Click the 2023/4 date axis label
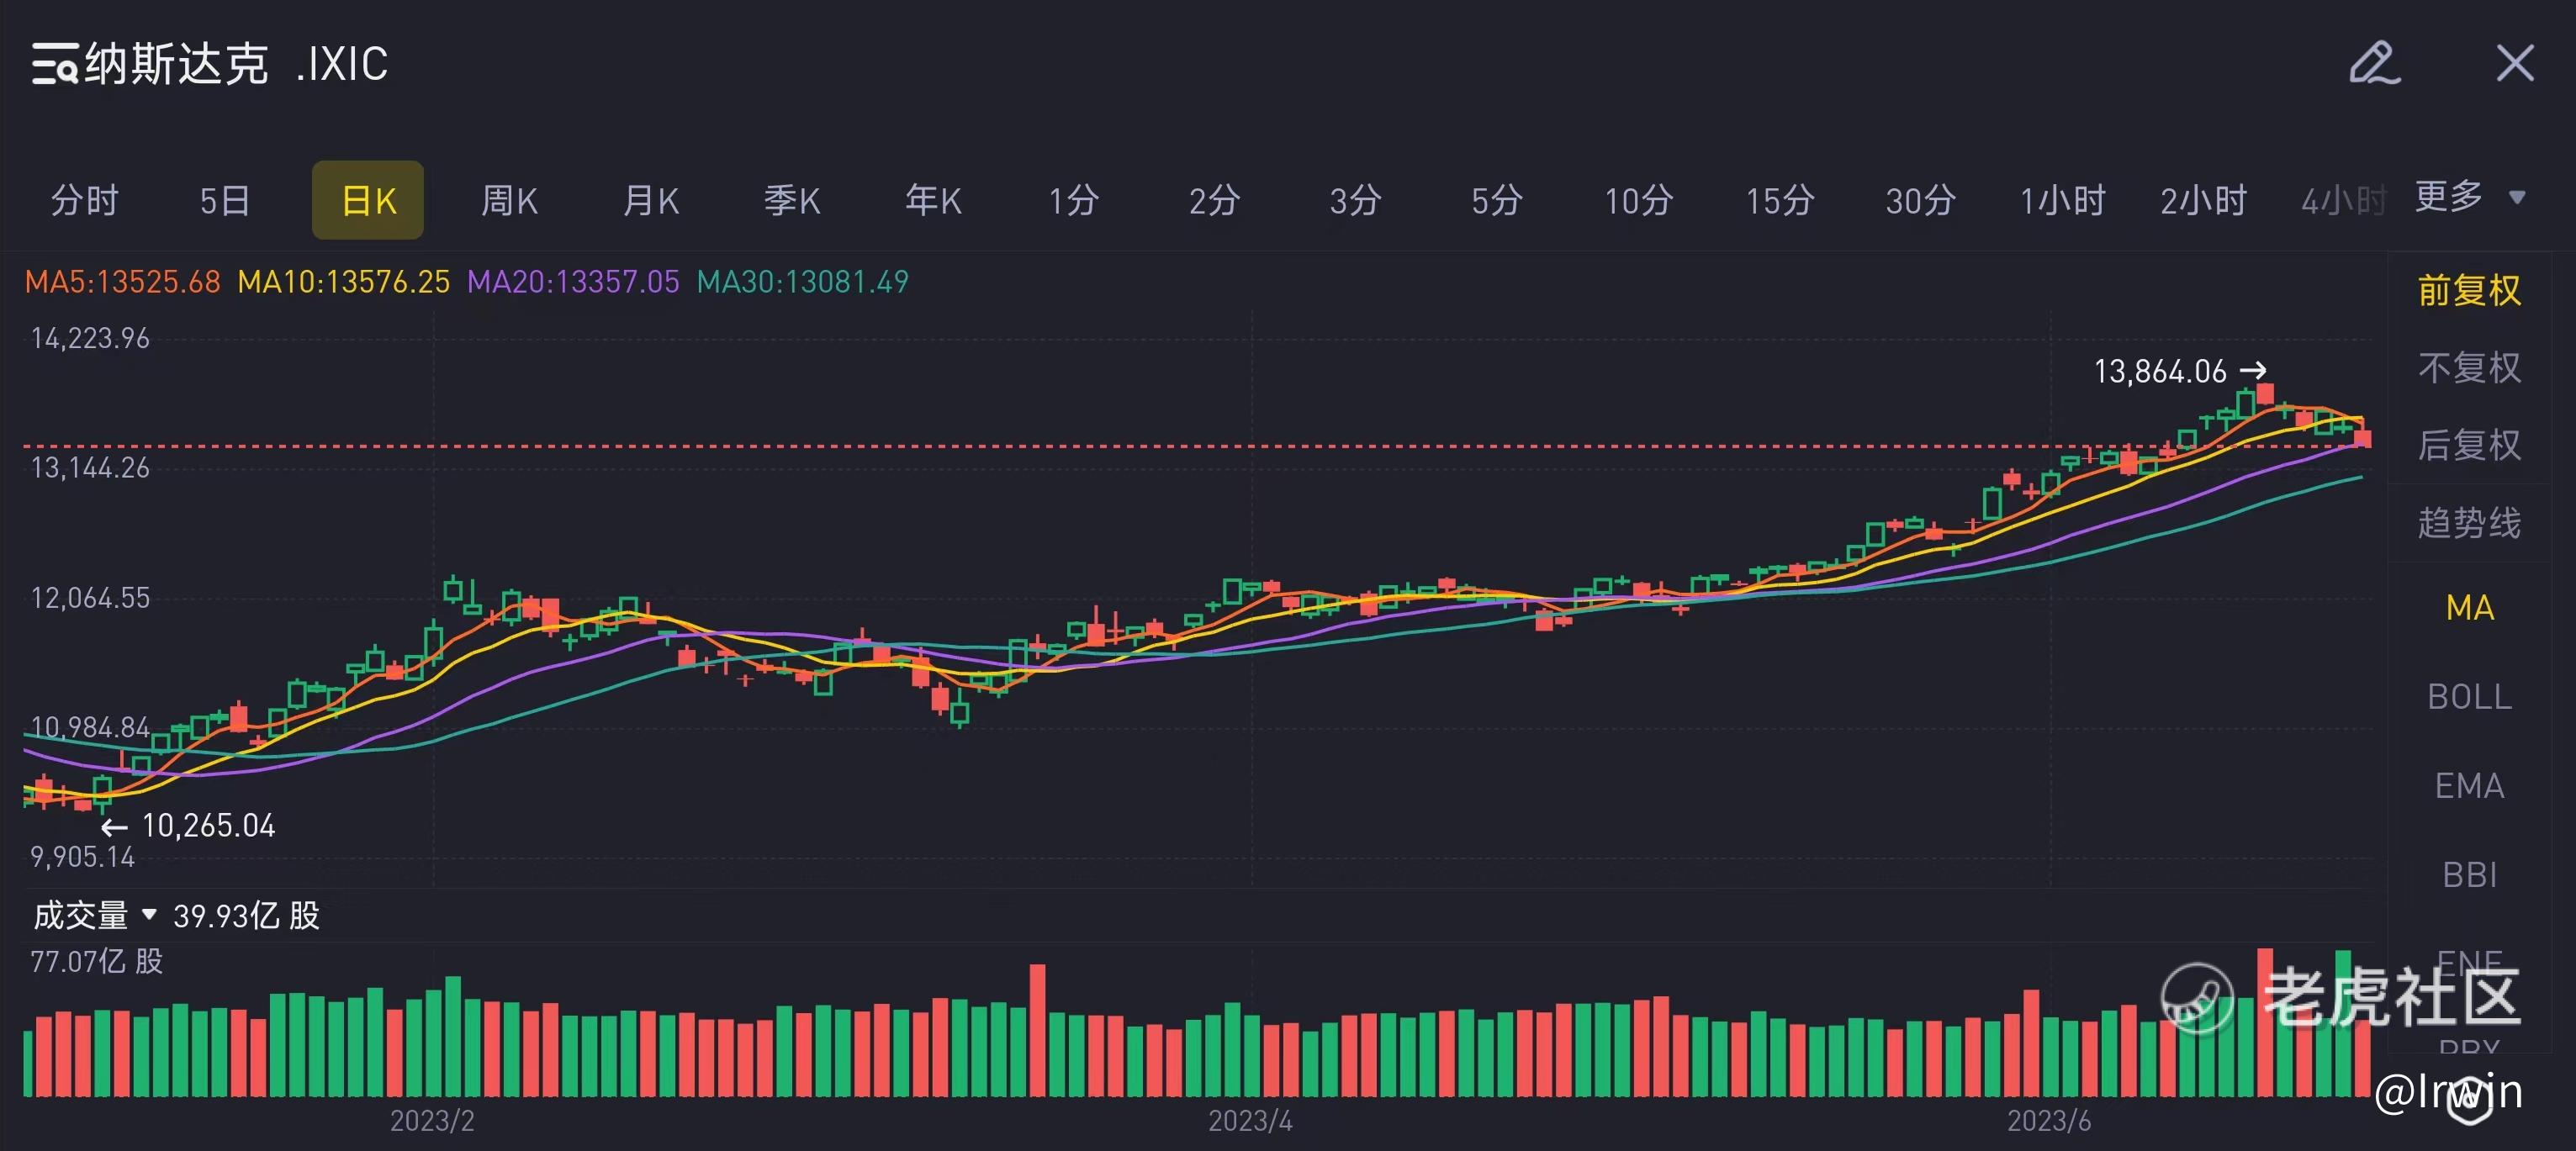The height and width of the screenshot is (1151, 2576). coord(1250,1120)
